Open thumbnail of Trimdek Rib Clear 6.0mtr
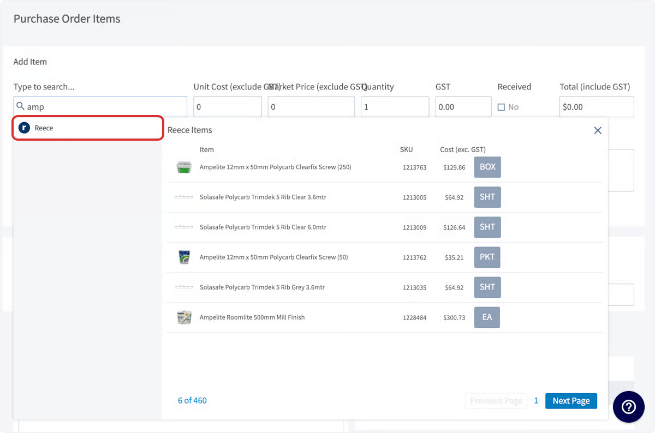 [184, 227]
